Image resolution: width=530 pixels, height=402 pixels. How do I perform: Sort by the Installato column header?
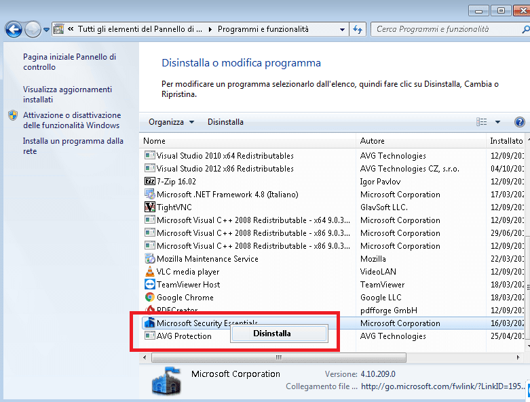[506, 141]
